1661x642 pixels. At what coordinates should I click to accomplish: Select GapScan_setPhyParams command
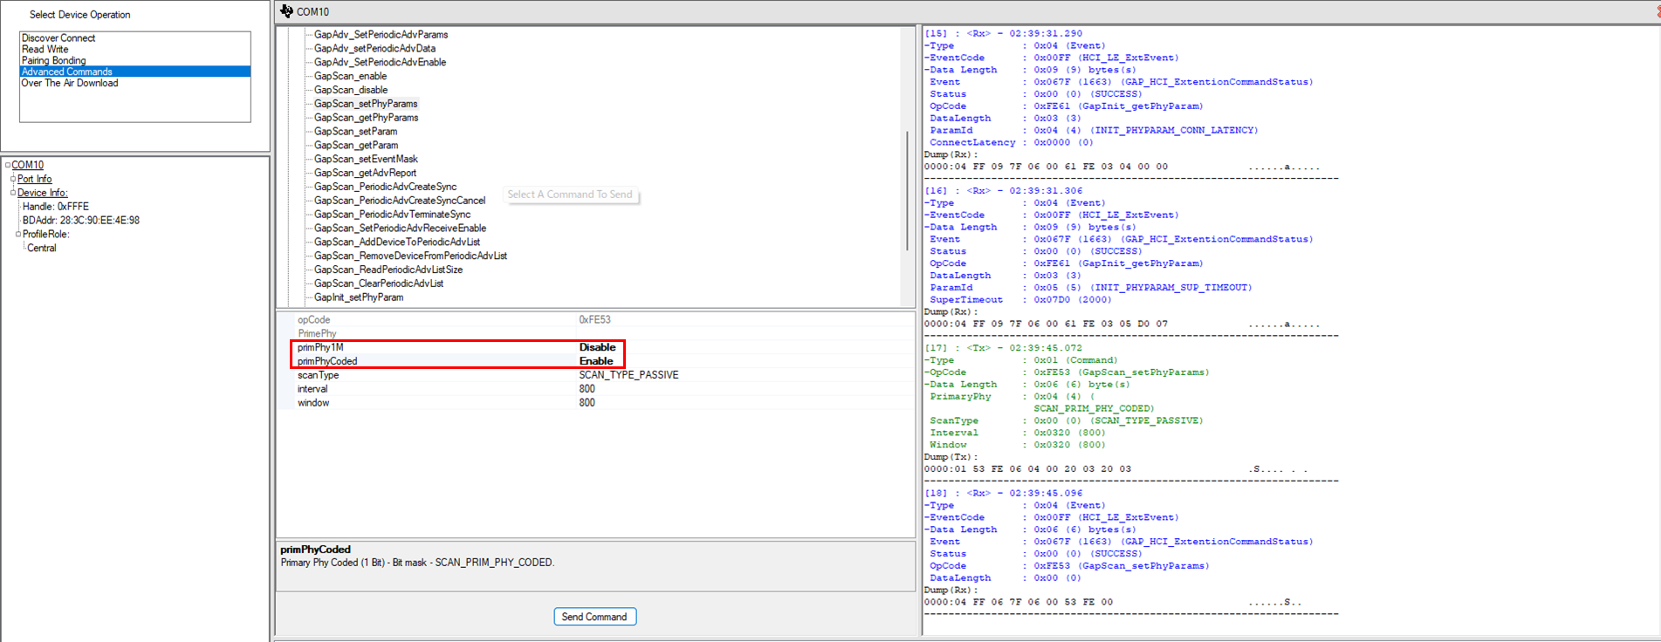tap(366, 104)
